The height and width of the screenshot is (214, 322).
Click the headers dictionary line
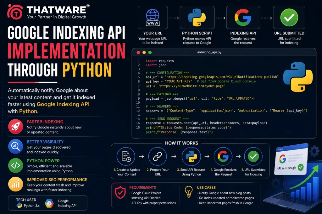coord(226,111)
